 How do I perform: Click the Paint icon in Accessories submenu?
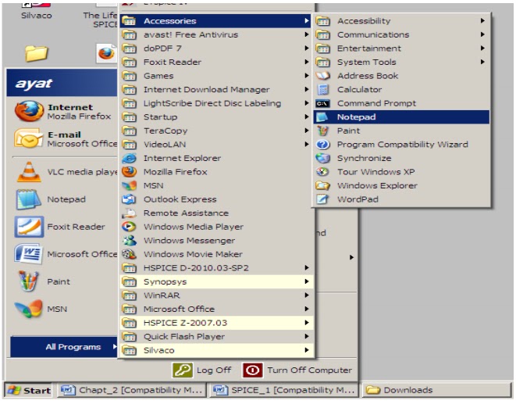click(x=322, y=131)
